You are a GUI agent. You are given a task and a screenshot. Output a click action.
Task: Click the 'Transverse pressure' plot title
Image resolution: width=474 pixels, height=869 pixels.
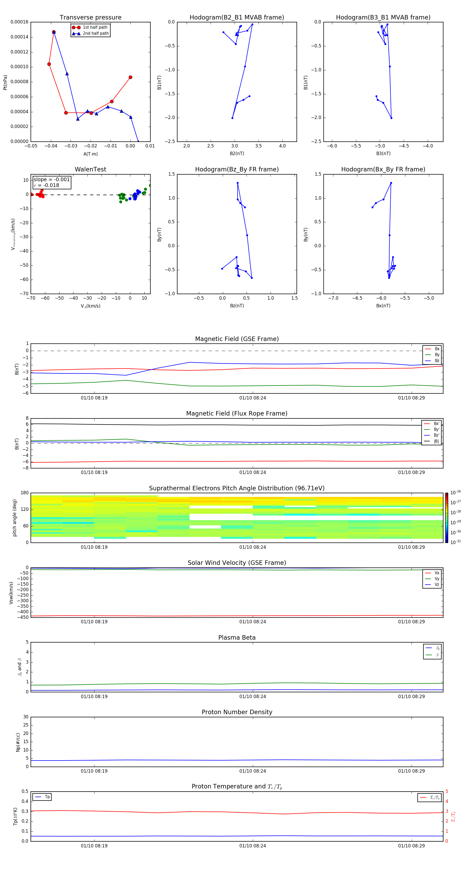tap(90, 18)
